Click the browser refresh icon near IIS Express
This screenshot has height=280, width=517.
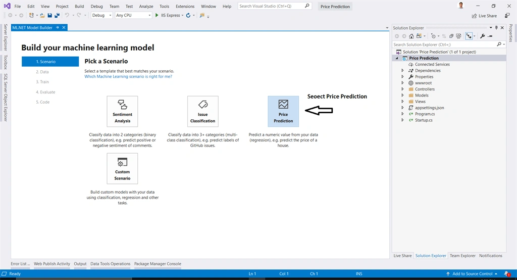point(188,15)
